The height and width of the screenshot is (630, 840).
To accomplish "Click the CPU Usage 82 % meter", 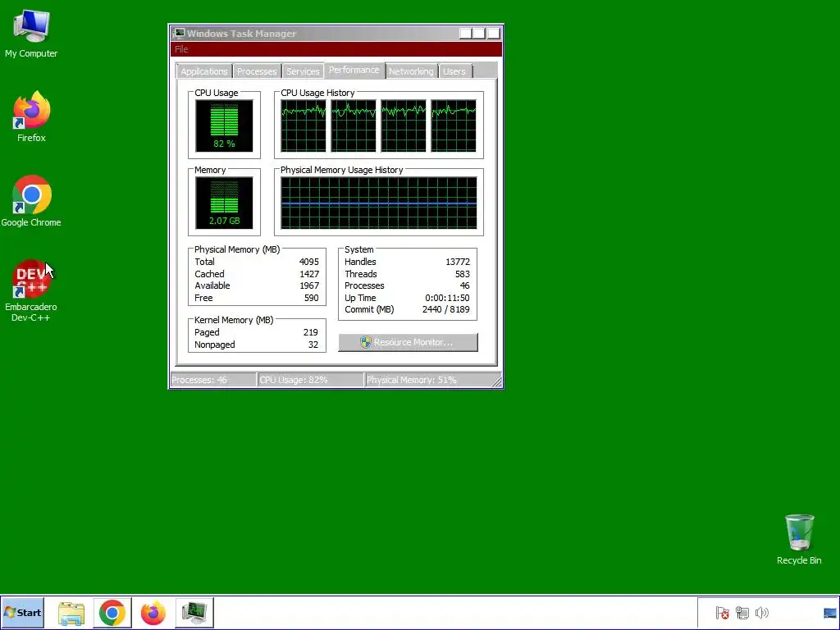I will point(224,126).
